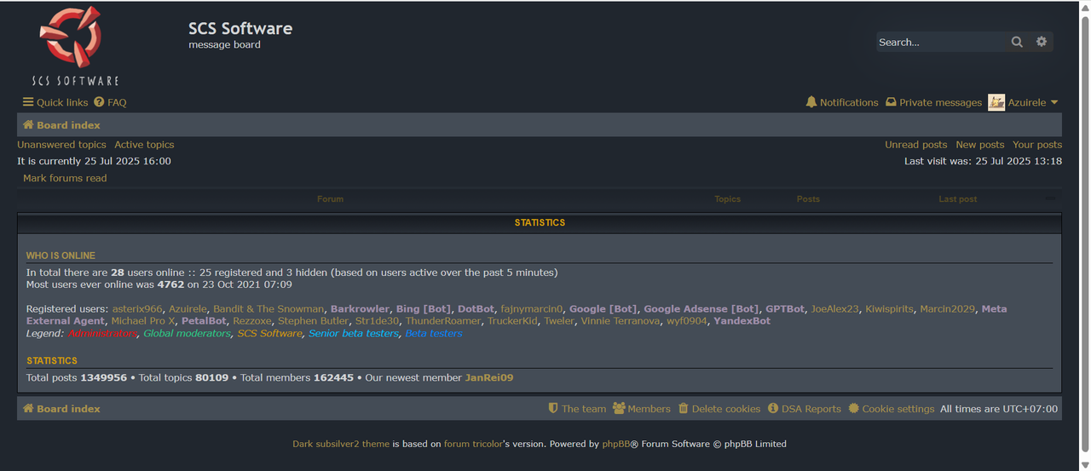
Task: Click The team shield icon
Action: pyautogui.click(x=553, y=409)
